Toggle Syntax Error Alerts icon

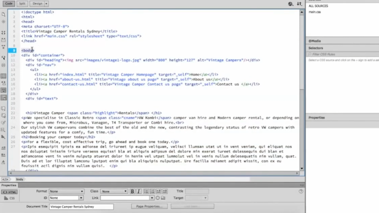coord(3,98)
